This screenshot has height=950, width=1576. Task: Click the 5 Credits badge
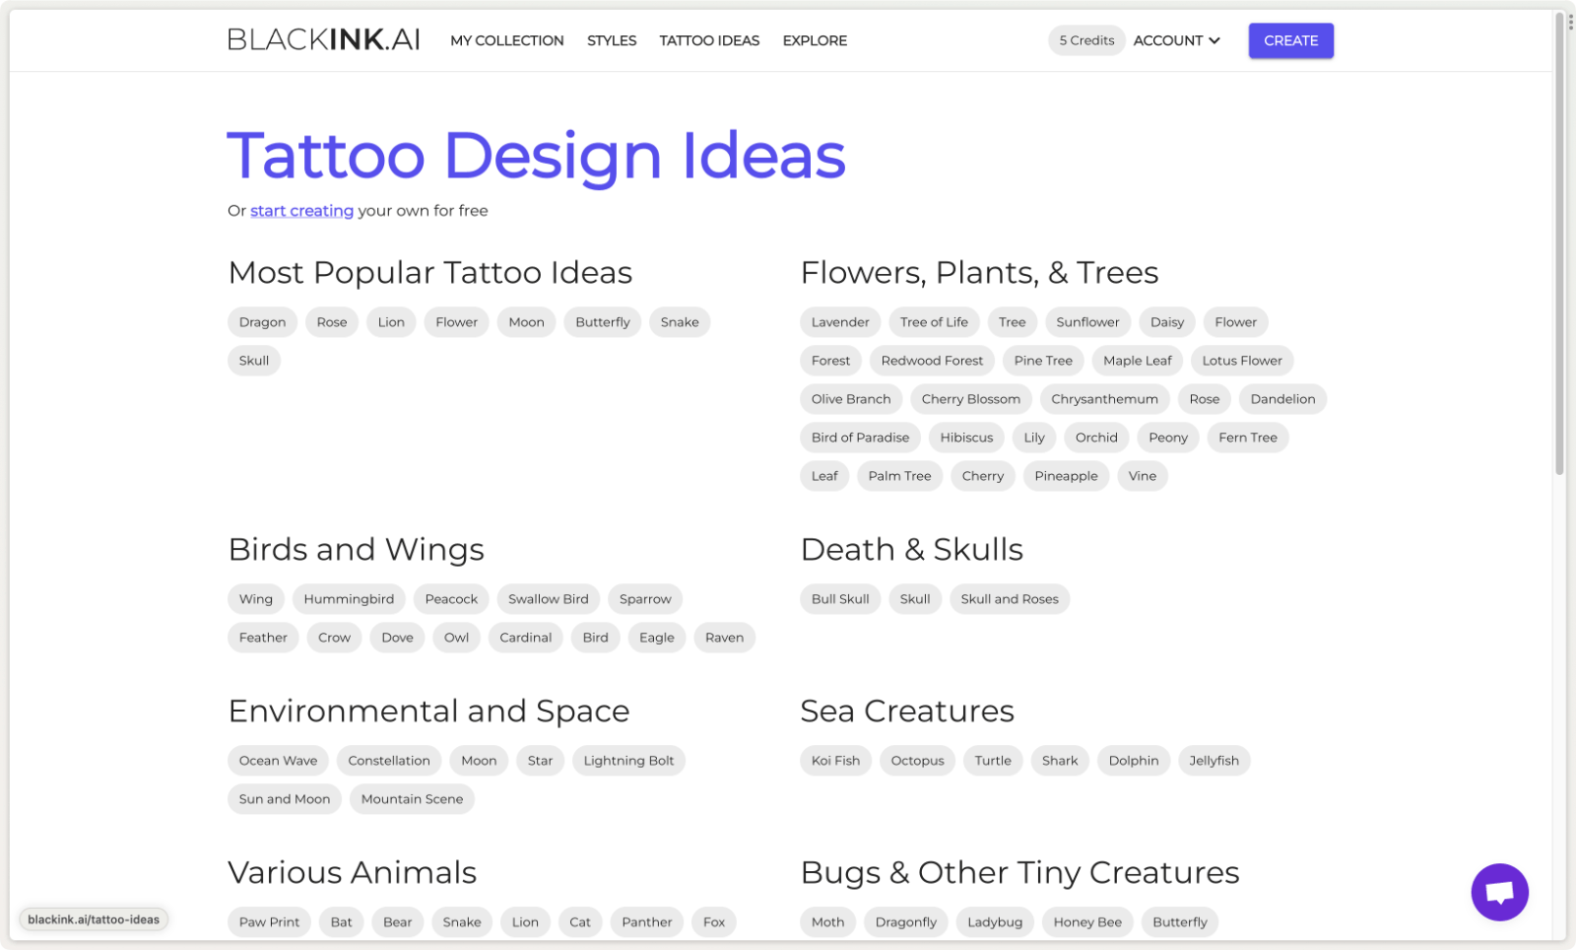click(1086, 40)
